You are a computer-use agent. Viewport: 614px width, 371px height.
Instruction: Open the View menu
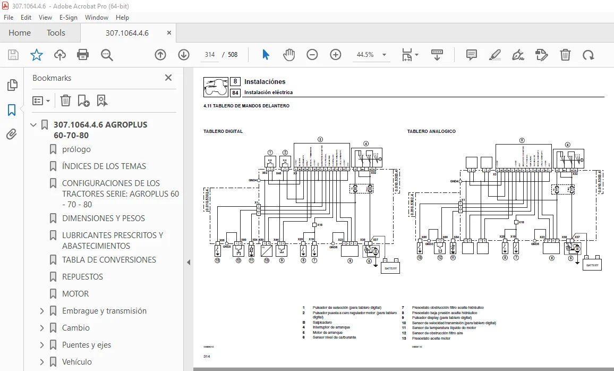pyautogui.click(x=45, y=17)
